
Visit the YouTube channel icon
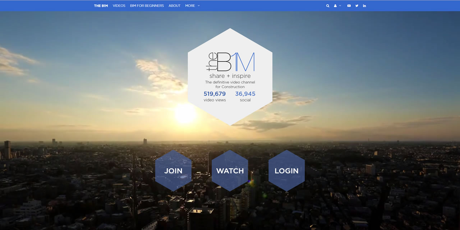click(349, 6)
